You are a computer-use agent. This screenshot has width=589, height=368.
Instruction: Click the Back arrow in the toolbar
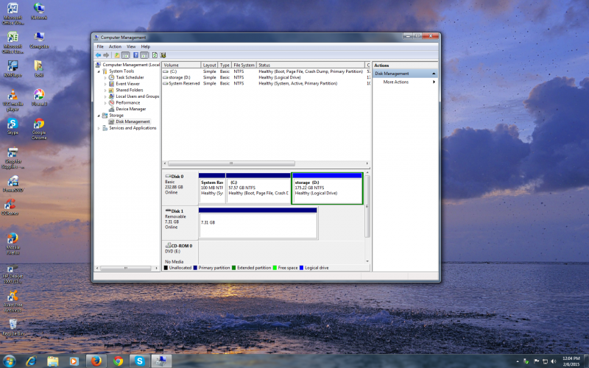coord(98,55)
